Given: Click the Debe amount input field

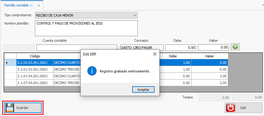Looking at the screenshot, I should click(x=181, y=48).
